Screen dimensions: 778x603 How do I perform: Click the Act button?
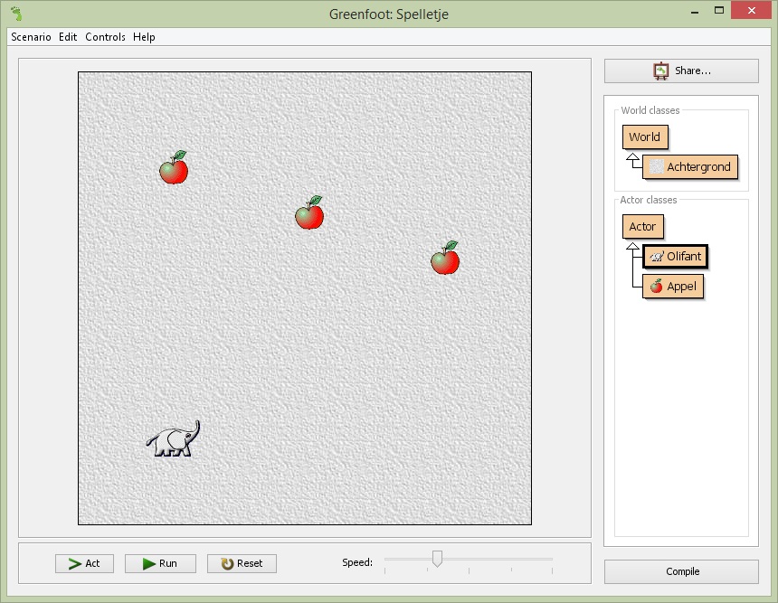coord(84,563)
